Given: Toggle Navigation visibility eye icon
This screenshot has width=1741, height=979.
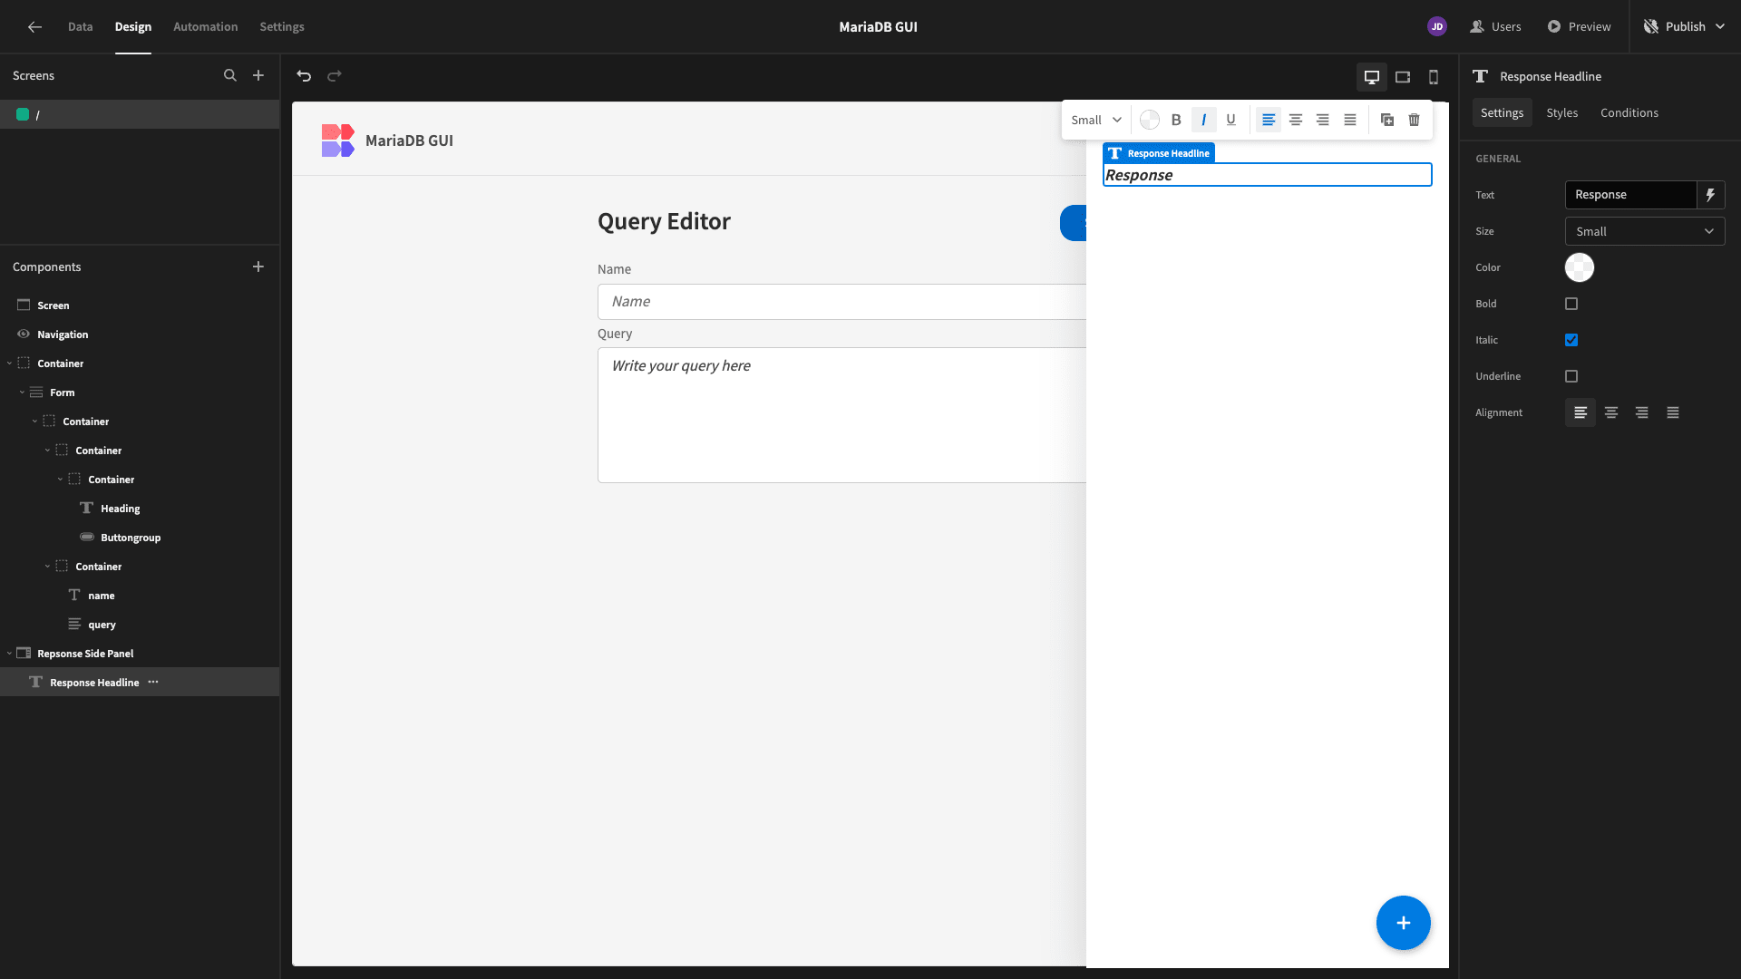Looking at the screenshot, I should [24, 334].
